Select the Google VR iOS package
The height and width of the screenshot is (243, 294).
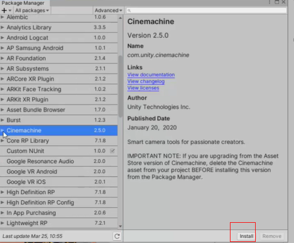59,182
